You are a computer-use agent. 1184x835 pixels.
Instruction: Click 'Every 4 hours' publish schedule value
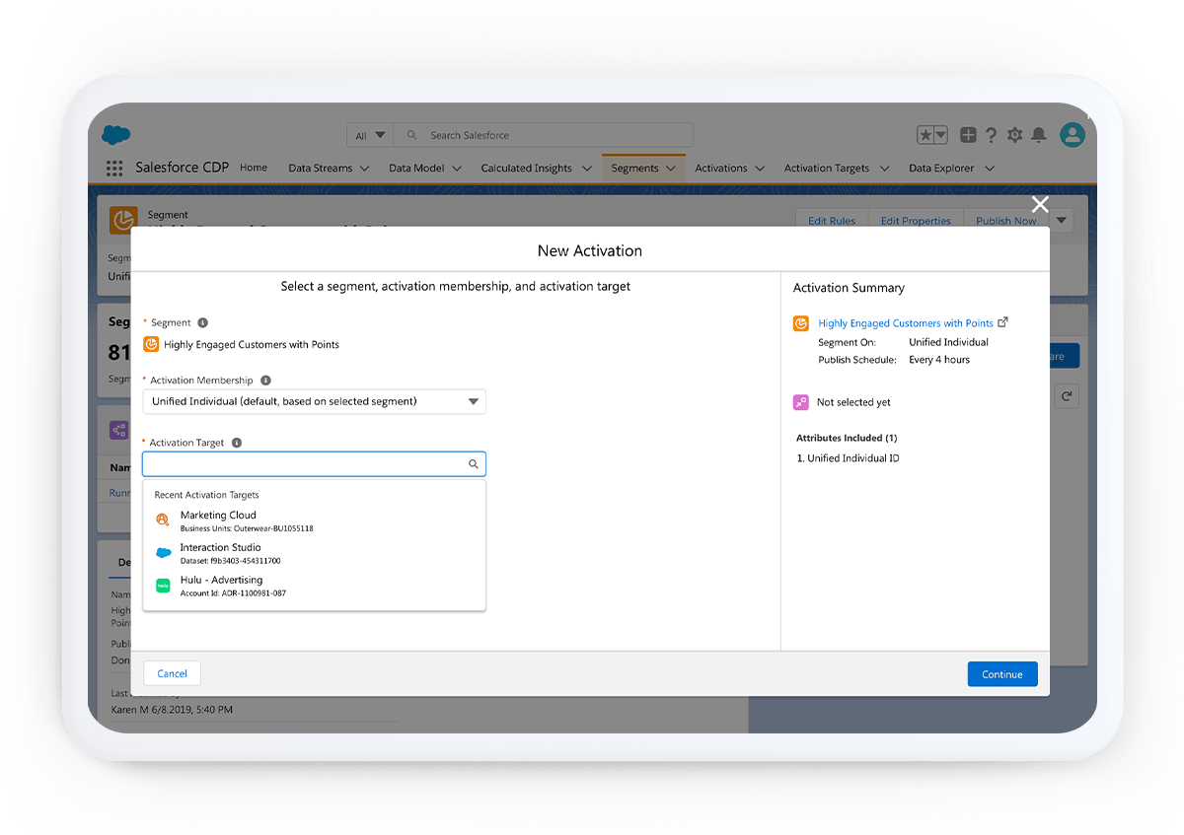click(939, 360)
